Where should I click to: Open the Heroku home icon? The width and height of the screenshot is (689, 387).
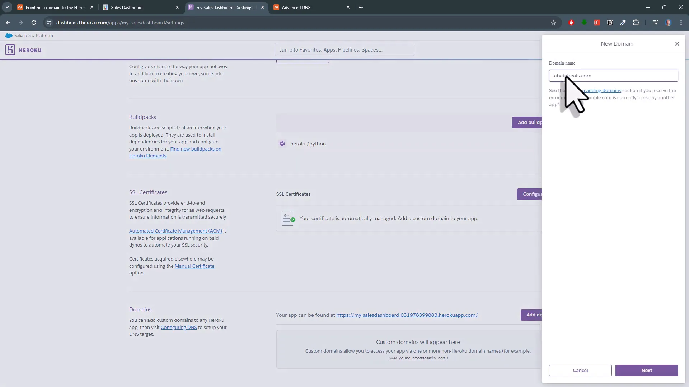10,50
